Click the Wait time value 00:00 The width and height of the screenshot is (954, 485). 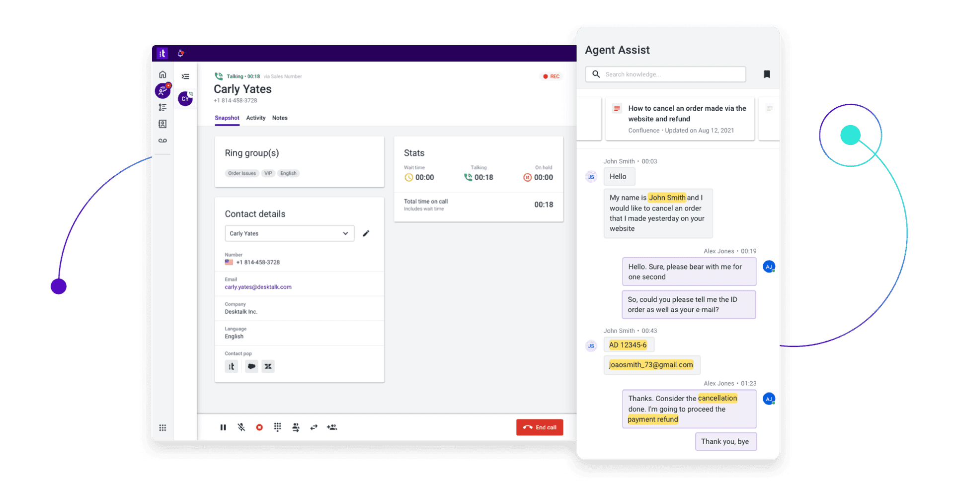pyautogui.click(x=425, y=178)
